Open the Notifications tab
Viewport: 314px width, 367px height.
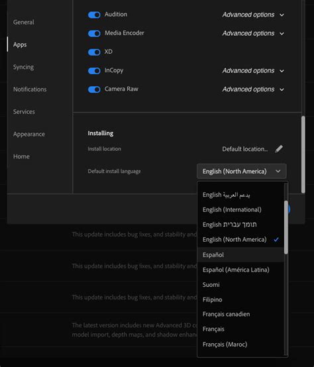(x=30, y=89)
